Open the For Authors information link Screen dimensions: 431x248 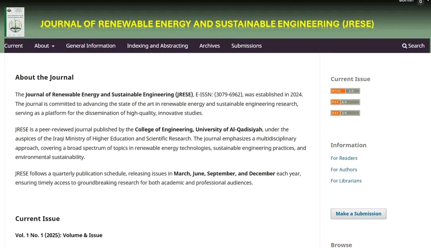pyautogui.click(x=344, y=170)
